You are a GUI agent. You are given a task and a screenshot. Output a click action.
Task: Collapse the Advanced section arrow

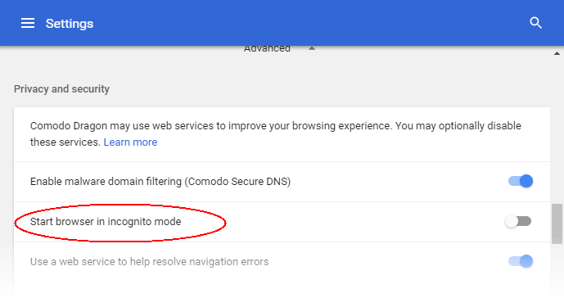[x=312, y=48]
